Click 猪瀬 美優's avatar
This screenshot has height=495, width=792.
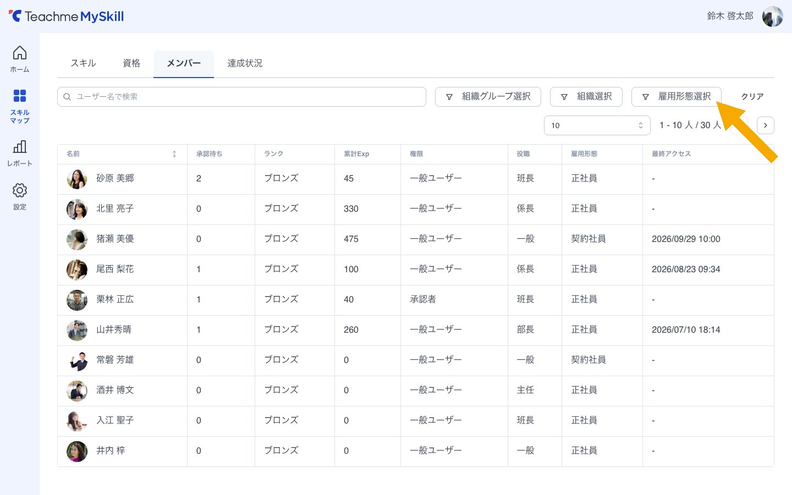point(77,239)
